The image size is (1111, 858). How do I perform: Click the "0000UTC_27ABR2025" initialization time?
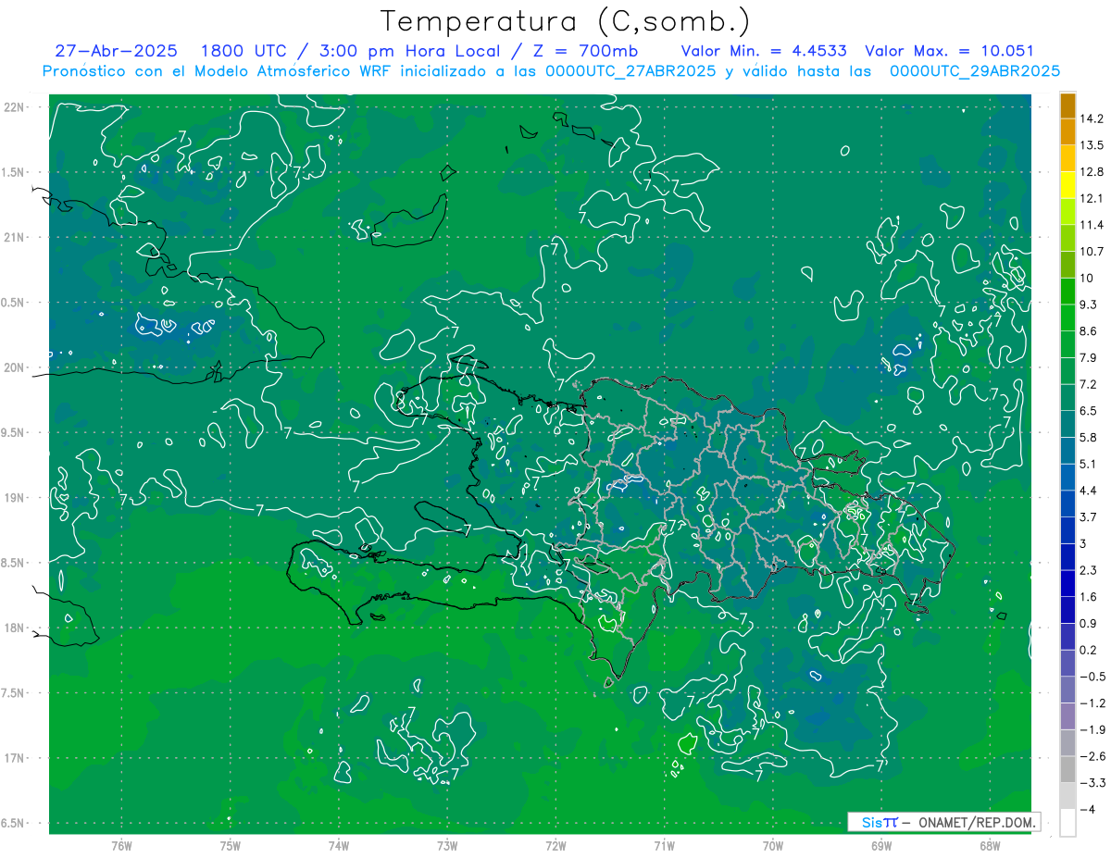(x=630, y=70)
